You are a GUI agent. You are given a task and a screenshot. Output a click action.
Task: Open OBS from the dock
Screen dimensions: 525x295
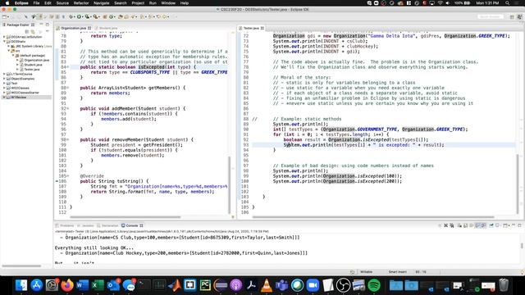(343, 285)
